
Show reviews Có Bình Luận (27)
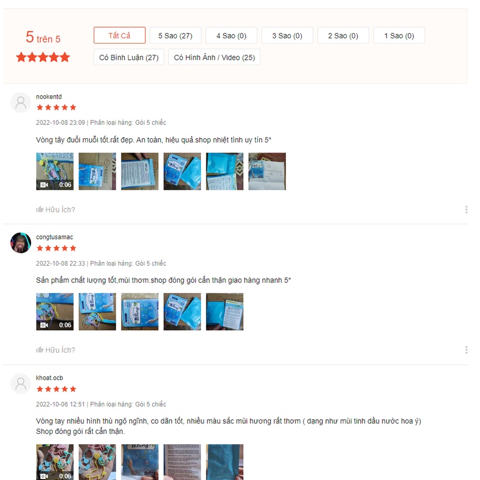129,57
